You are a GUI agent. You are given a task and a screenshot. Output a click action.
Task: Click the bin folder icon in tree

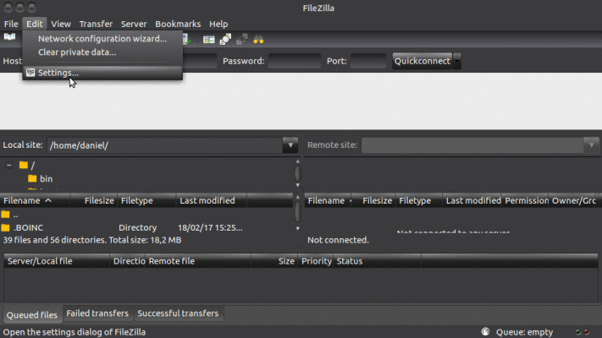click(x=32, y=179)
